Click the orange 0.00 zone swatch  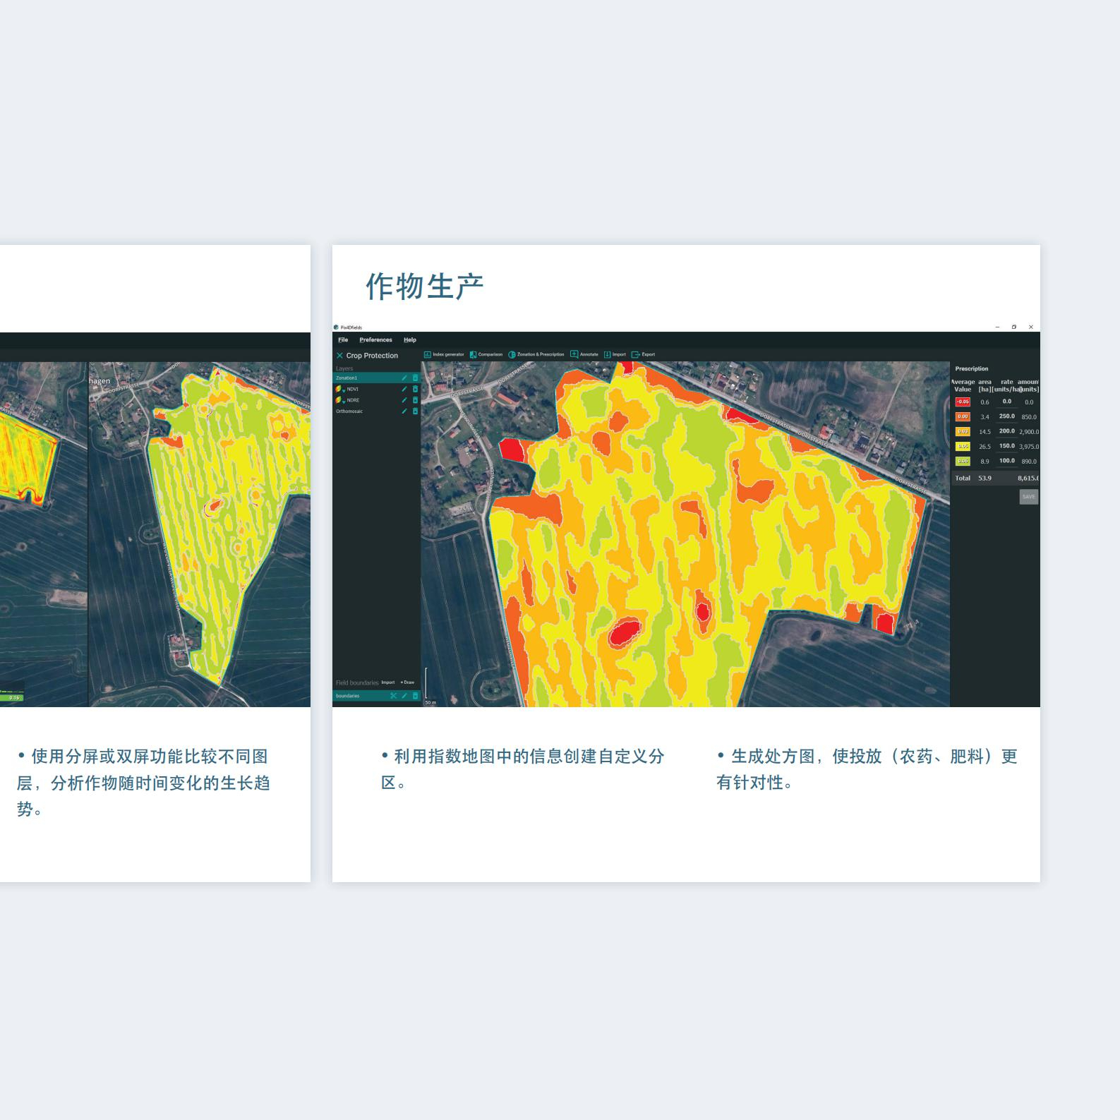963,417
